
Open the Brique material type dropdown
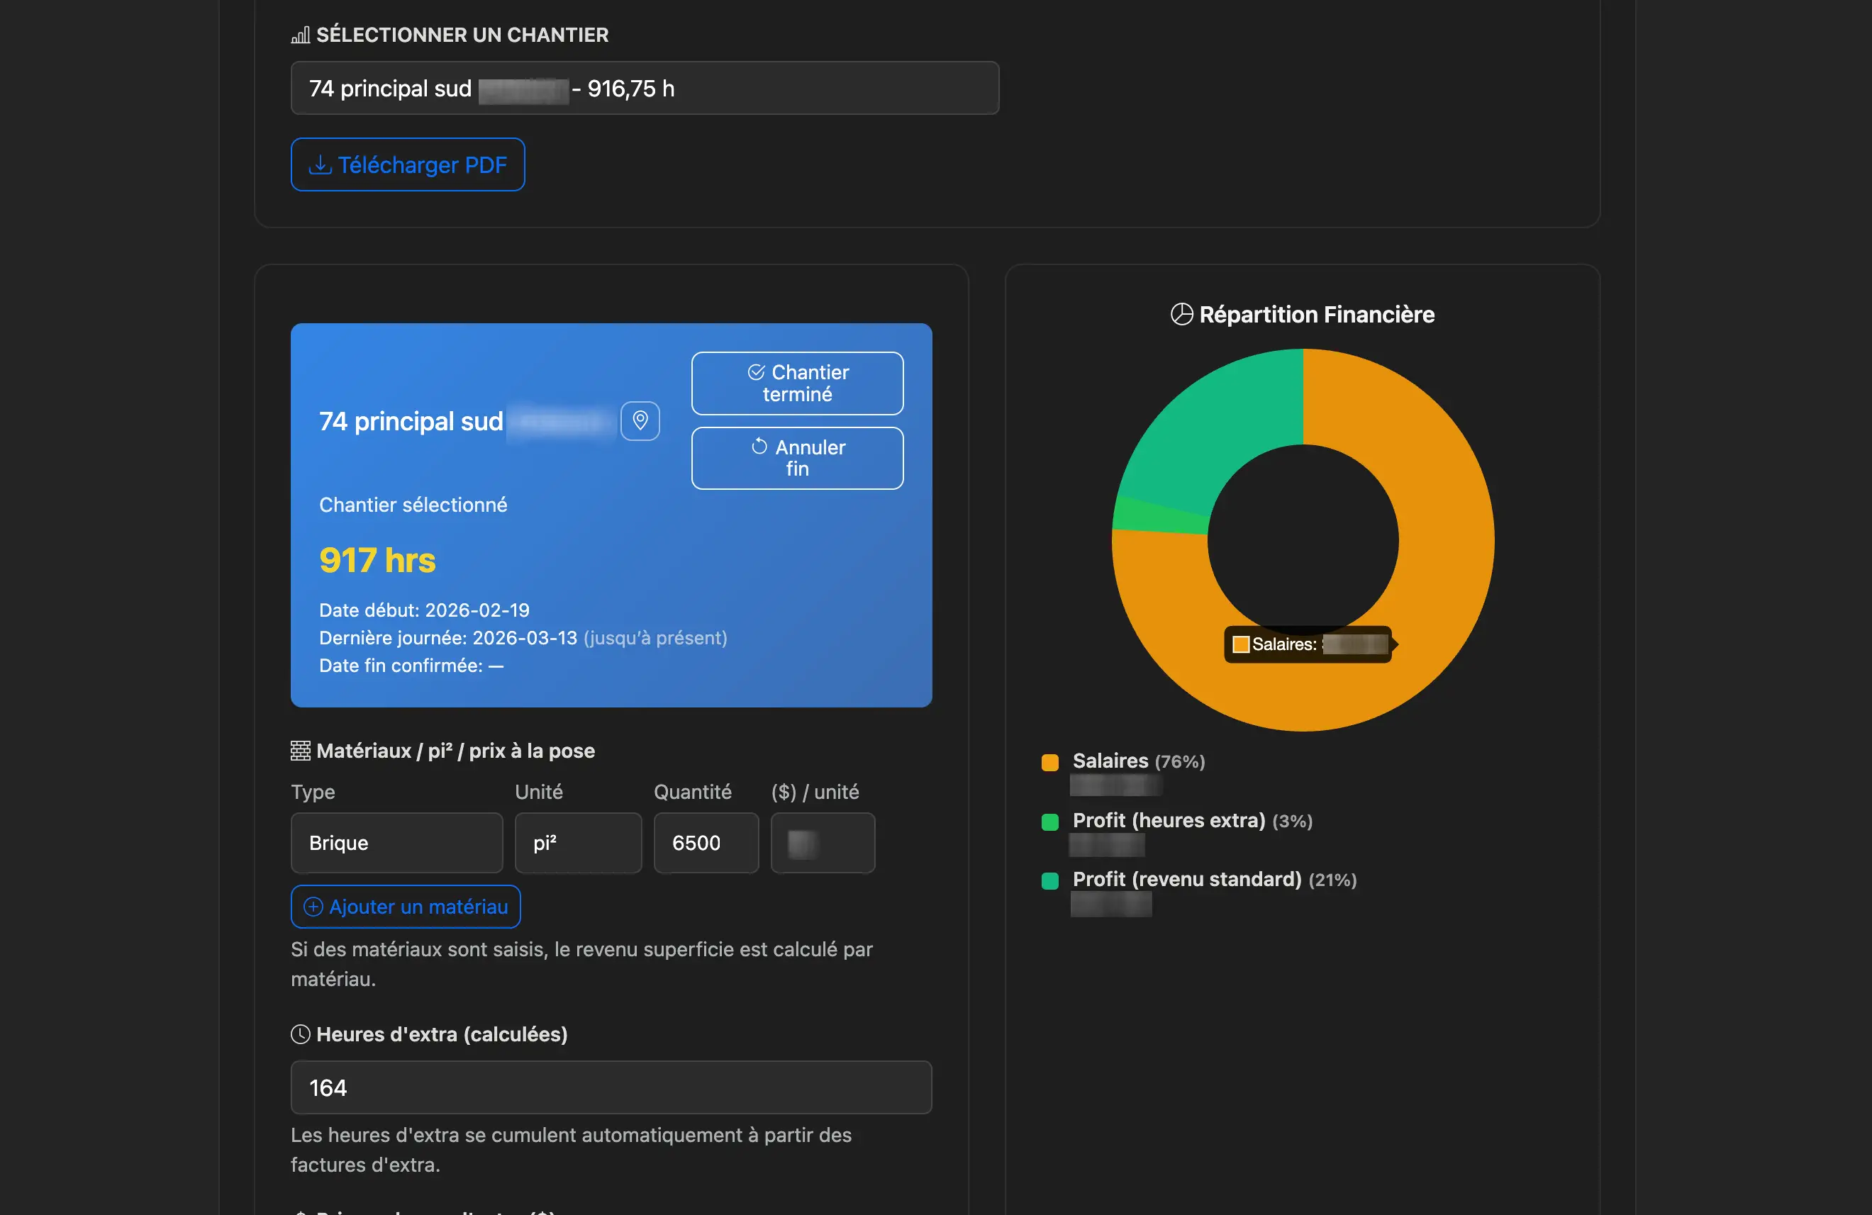tap(396, 843)
